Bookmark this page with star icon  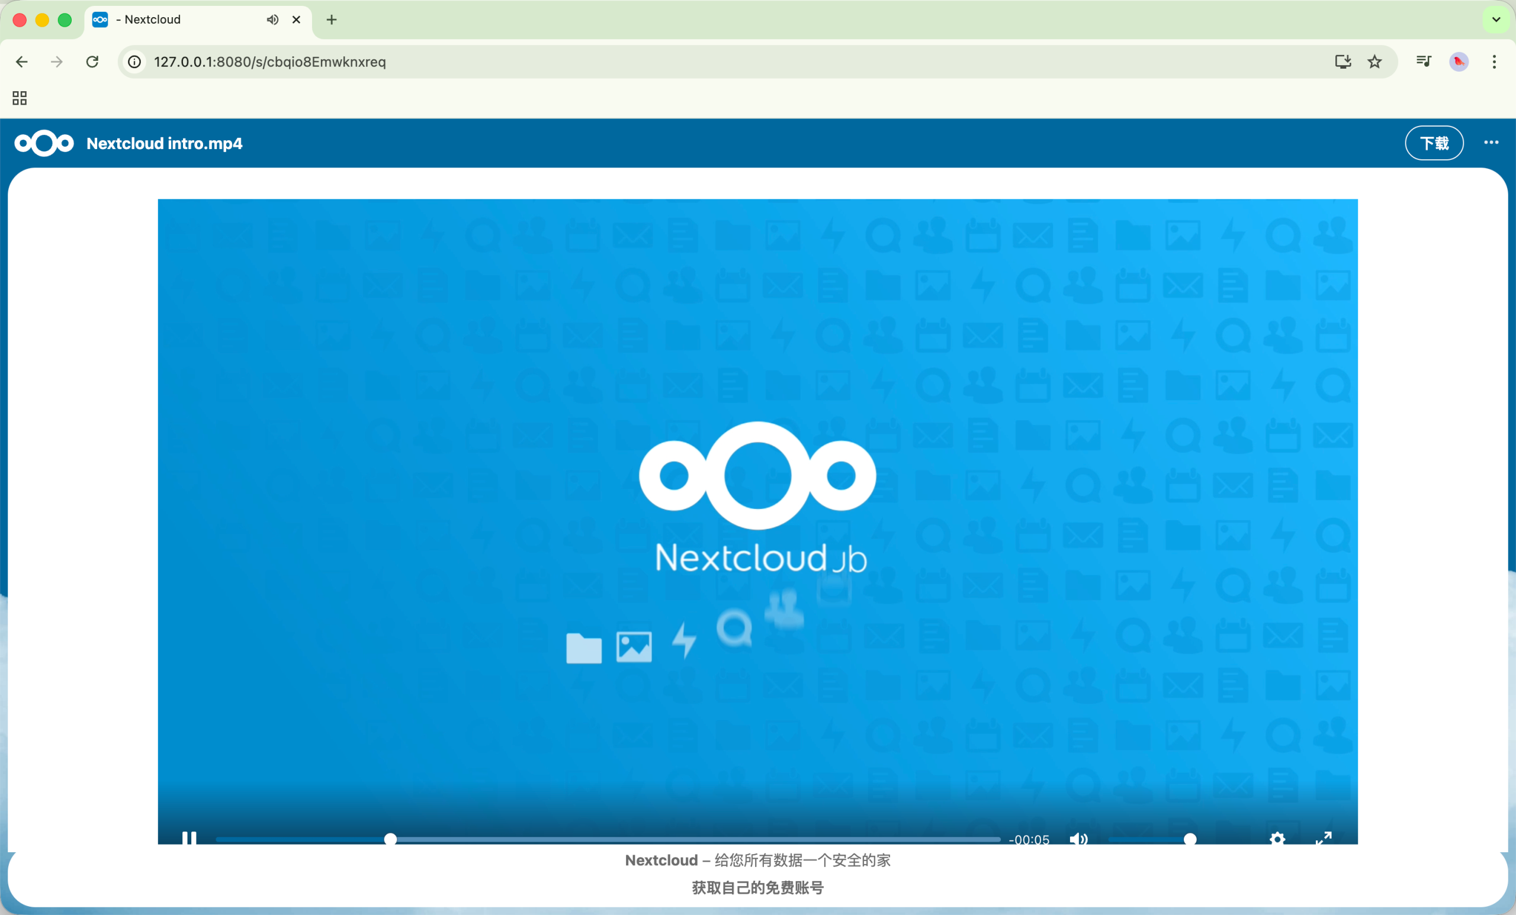pyautogui.click(x=1374, y=62)
